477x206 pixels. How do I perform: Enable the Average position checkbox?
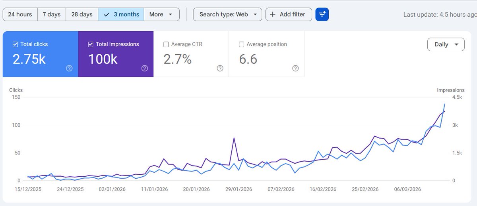point(241,44)
